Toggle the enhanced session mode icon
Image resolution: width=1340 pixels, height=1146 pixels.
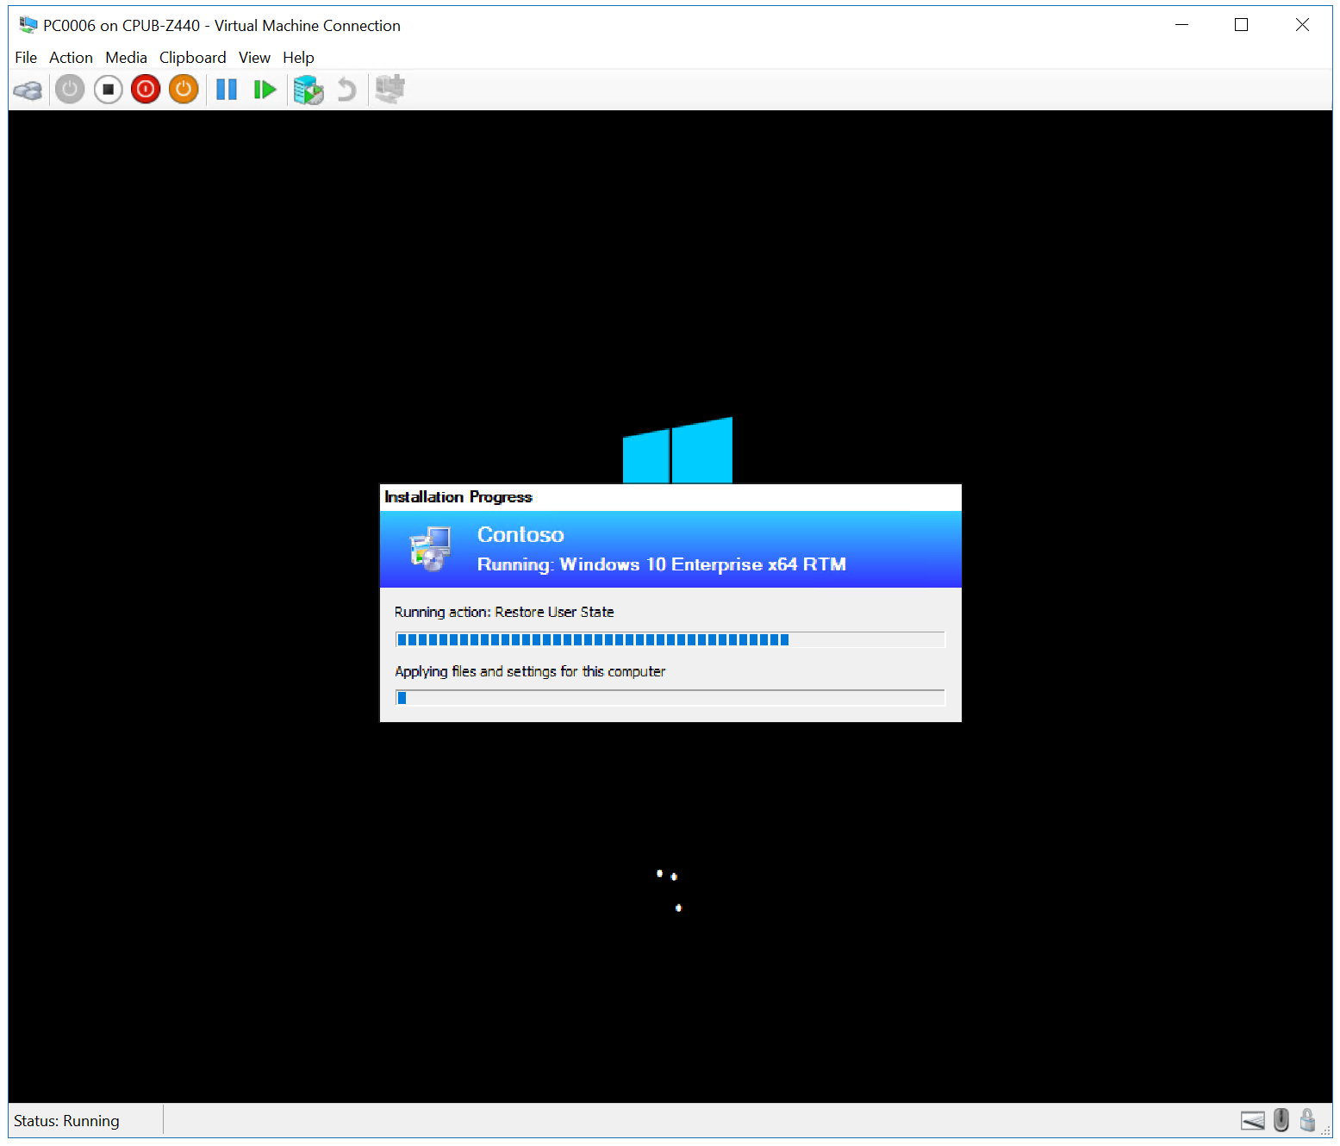coord(390,89)
